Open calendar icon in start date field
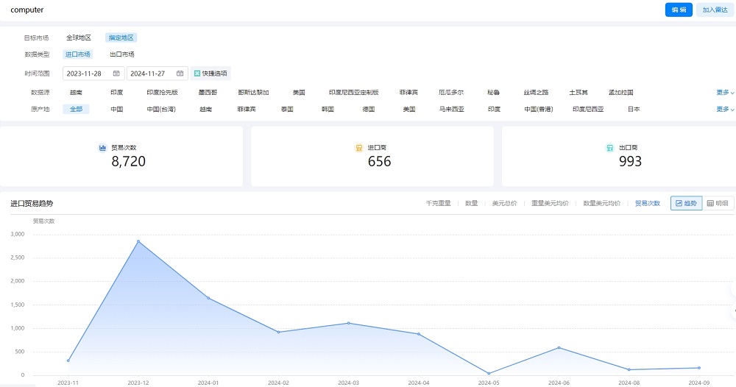The width and height of the screenshot is (736, 387). (116, 74)
